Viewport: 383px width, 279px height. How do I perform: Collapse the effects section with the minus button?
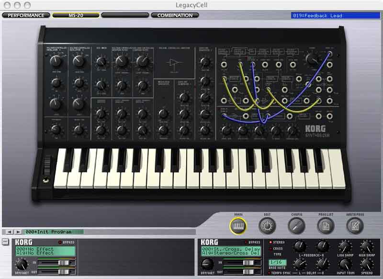pos(5,242)
